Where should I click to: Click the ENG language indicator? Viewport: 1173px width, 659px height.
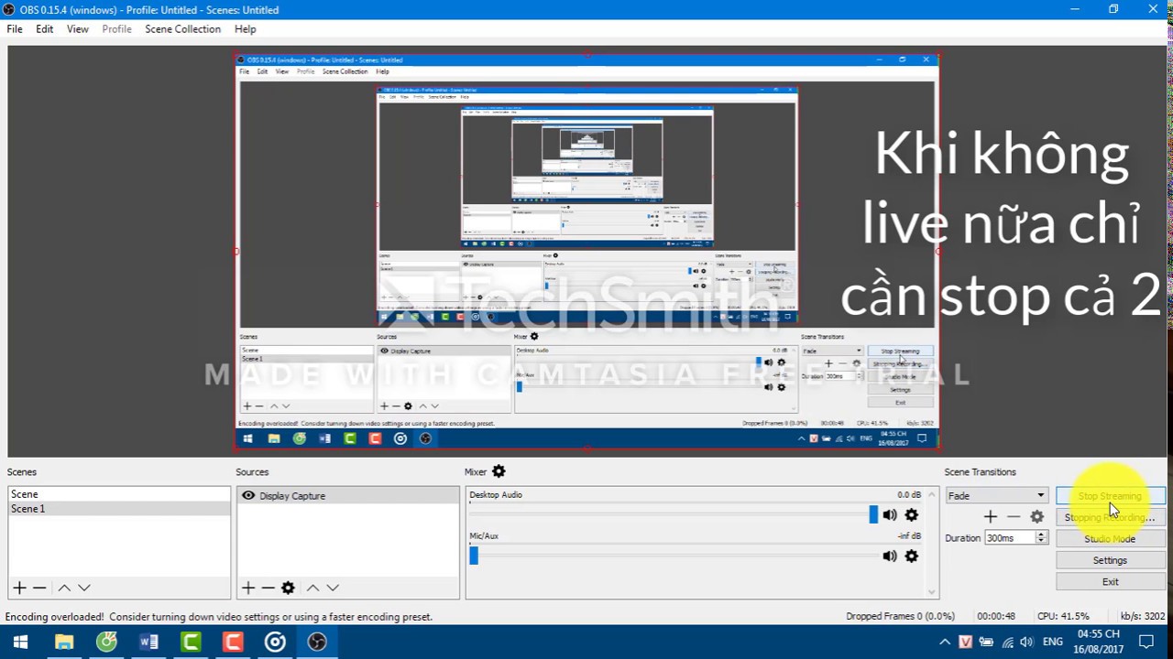tap(1053, 643)
